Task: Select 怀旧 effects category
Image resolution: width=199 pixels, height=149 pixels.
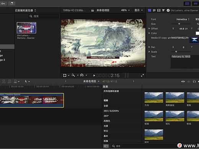Action: [x=106, y=131]
